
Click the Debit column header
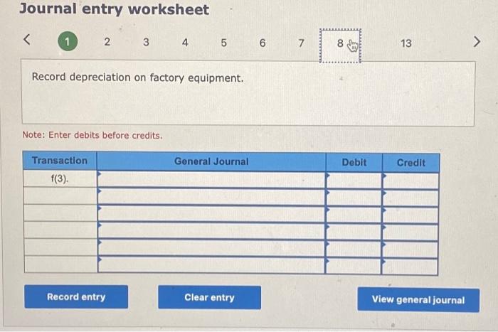(x=354, y=163)
